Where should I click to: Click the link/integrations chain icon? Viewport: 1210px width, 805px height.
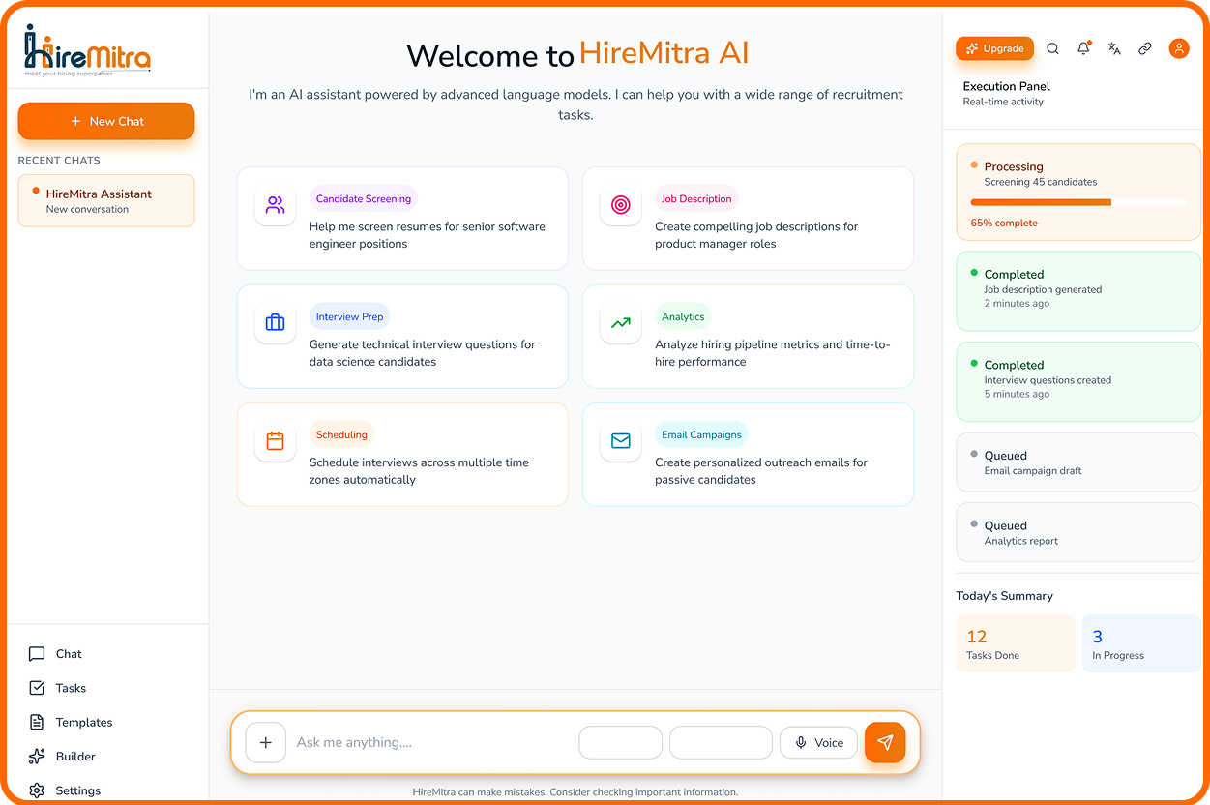pos(1145,48)
